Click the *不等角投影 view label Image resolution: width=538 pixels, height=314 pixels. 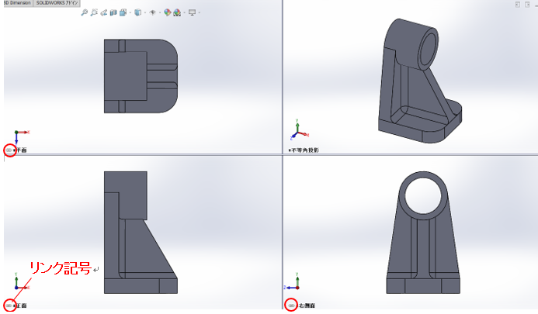pos(304,150)
